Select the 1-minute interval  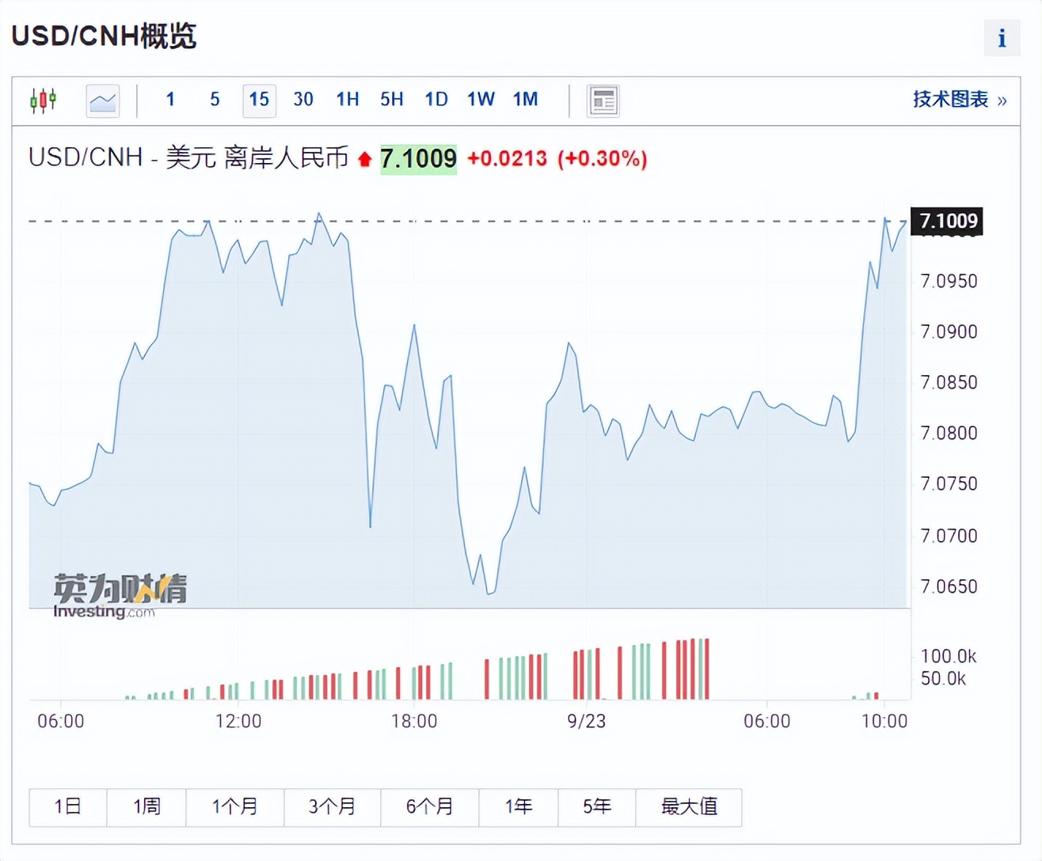click(x=170, y=100)
